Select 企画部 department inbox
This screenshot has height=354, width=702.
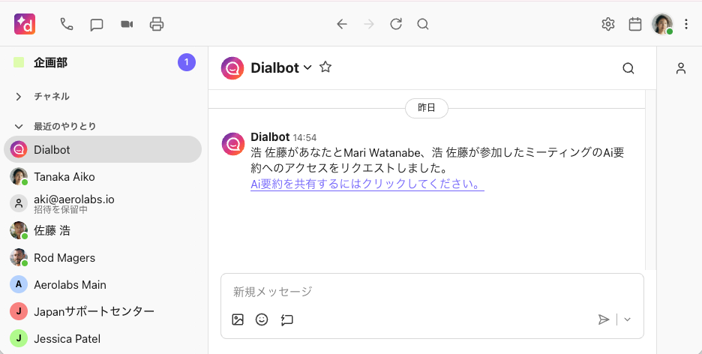point(50,63)
